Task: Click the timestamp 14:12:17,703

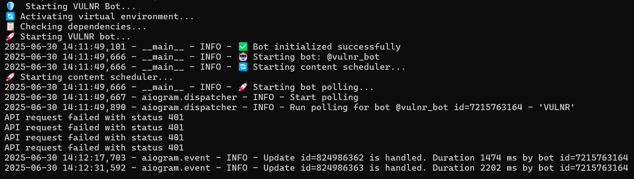Action: pyautogui.click(x=94, y=158)
